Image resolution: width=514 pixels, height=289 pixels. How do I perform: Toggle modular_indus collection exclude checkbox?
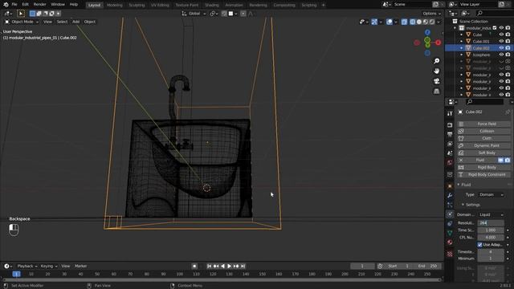click(x=495, y=28)
